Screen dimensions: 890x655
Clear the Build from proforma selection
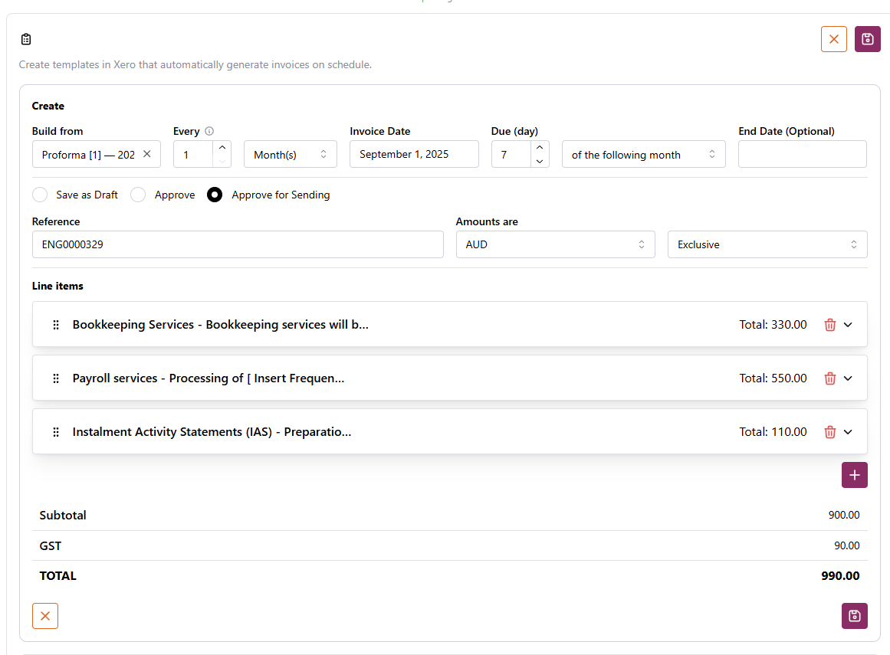[x=147, y=154]
